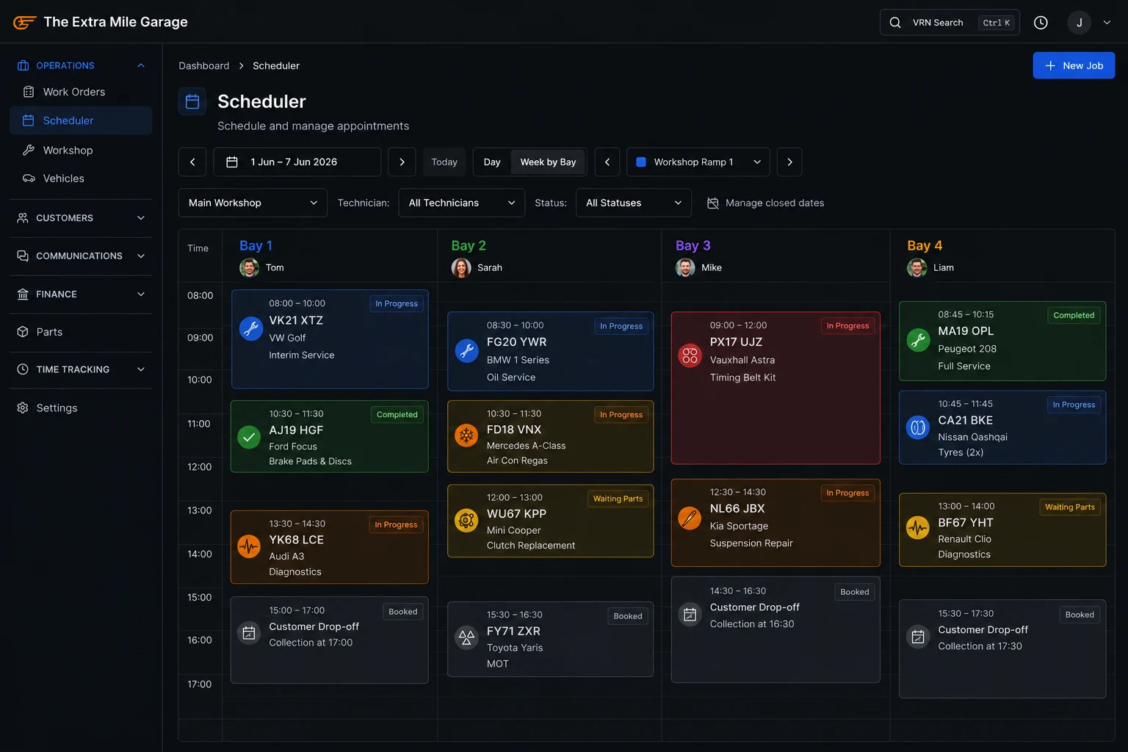1128x752 pixels.
Task: Click Mike's avatar under Bay 3
Action: coord(685,267)
